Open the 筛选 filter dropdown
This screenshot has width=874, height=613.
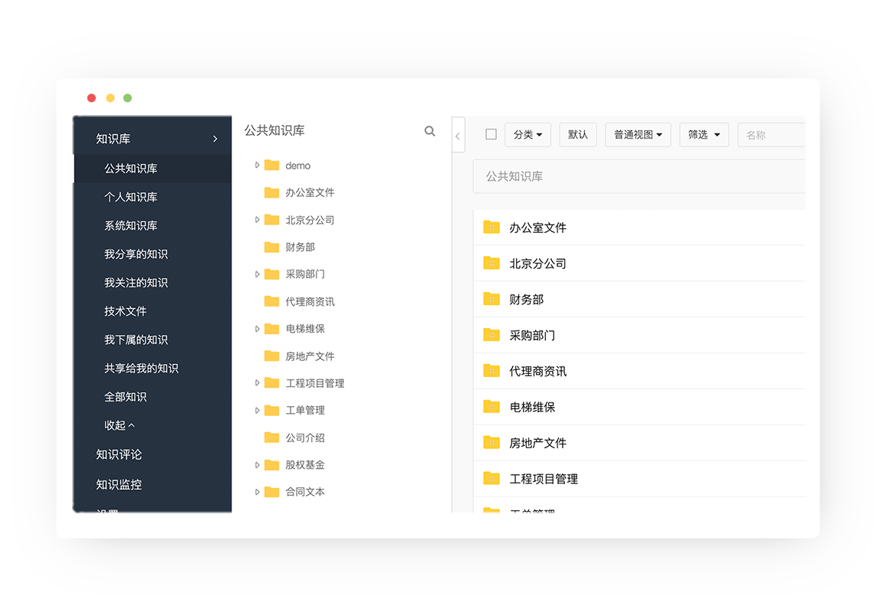(704, 135)
